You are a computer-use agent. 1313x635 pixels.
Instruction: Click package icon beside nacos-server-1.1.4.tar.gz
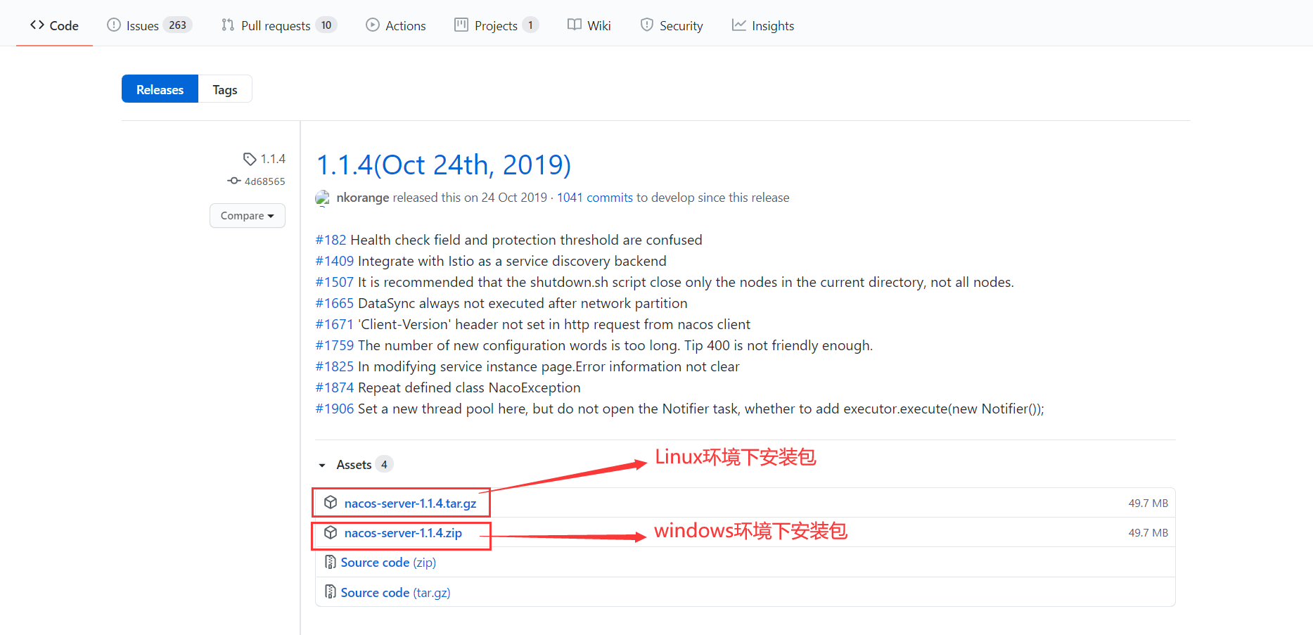(x=331, y=503)
